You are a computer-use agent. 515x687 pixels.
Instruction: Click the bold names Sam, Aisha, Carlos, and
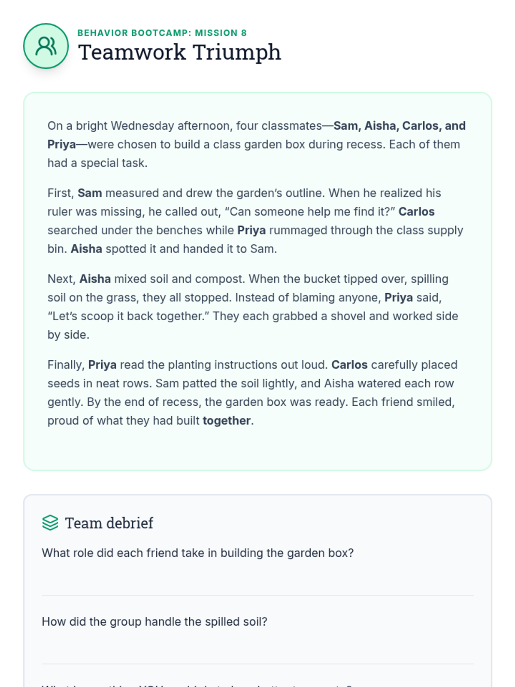pos(399,126)
